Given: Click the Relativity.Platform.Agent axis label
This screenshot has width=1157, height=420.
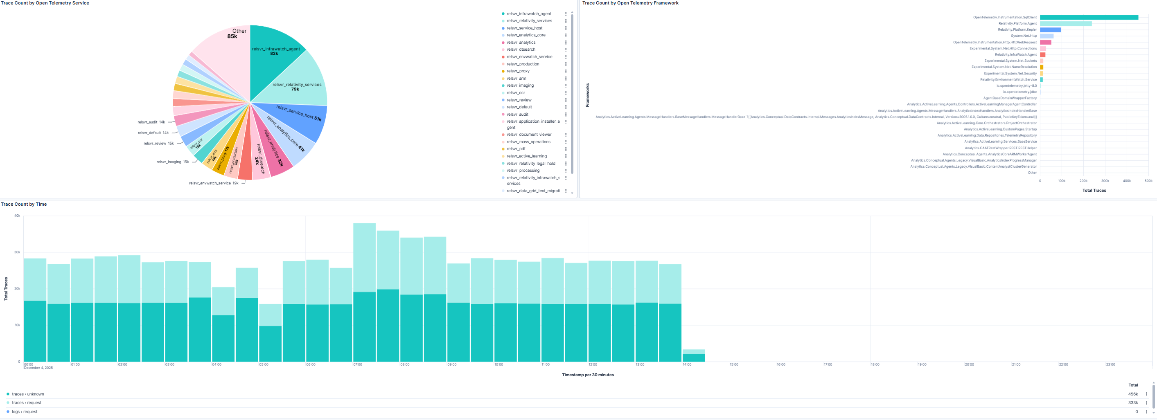Looking at the screenshot, I should coord(1017,23).
